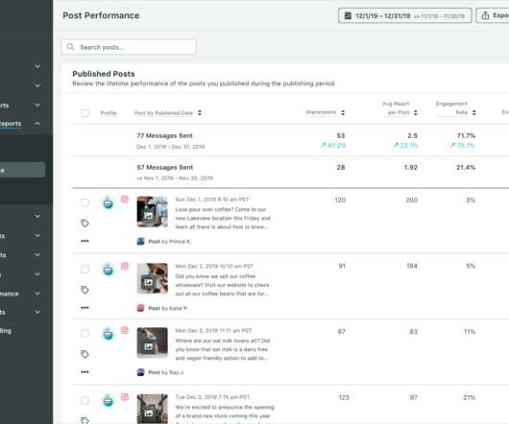Select the highlighted sidebar report item

coord(22,170)
